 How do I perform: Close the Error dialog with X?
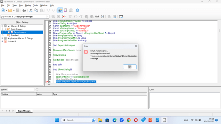click(x=136, y=46)
